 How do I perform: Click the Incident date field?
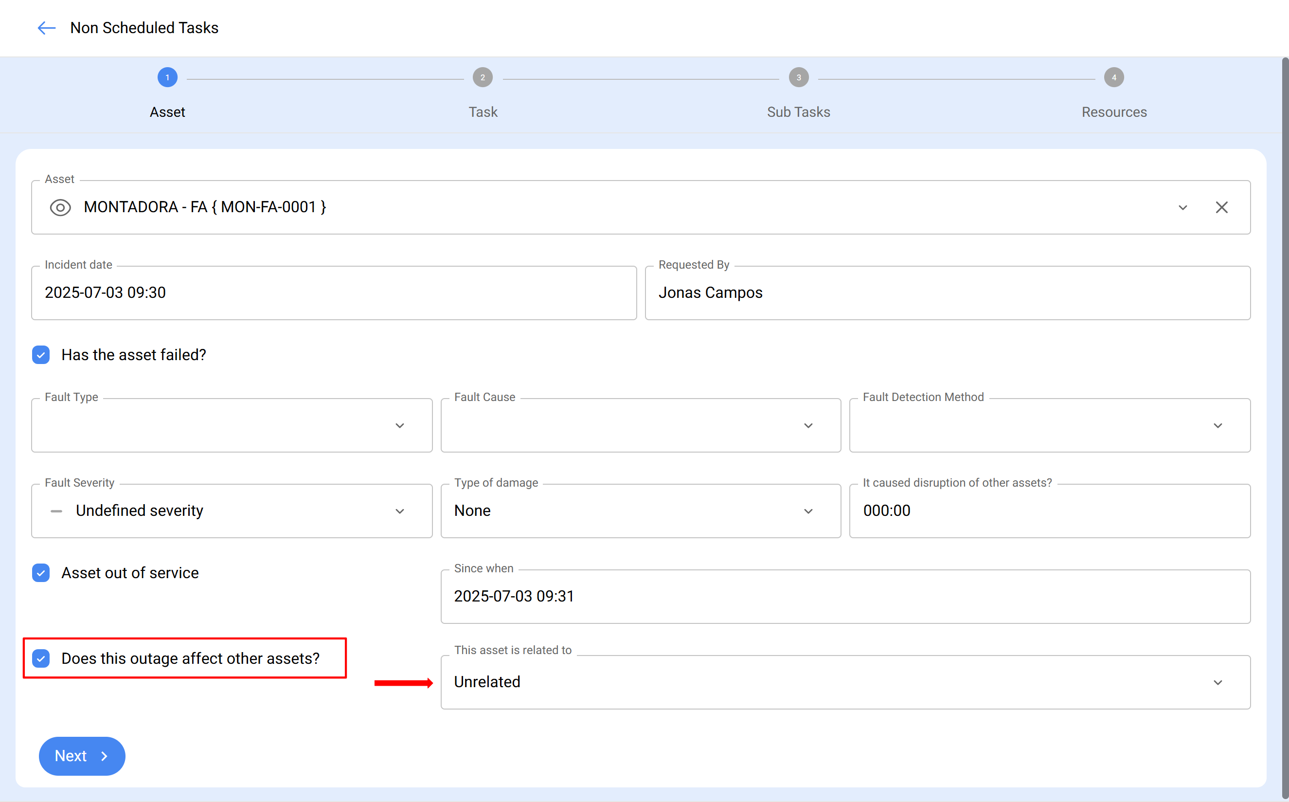point(333,293)
